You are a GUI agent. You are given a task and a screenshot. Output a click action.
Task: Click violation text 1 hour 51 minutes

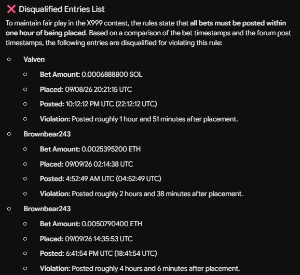coord(155,119)
